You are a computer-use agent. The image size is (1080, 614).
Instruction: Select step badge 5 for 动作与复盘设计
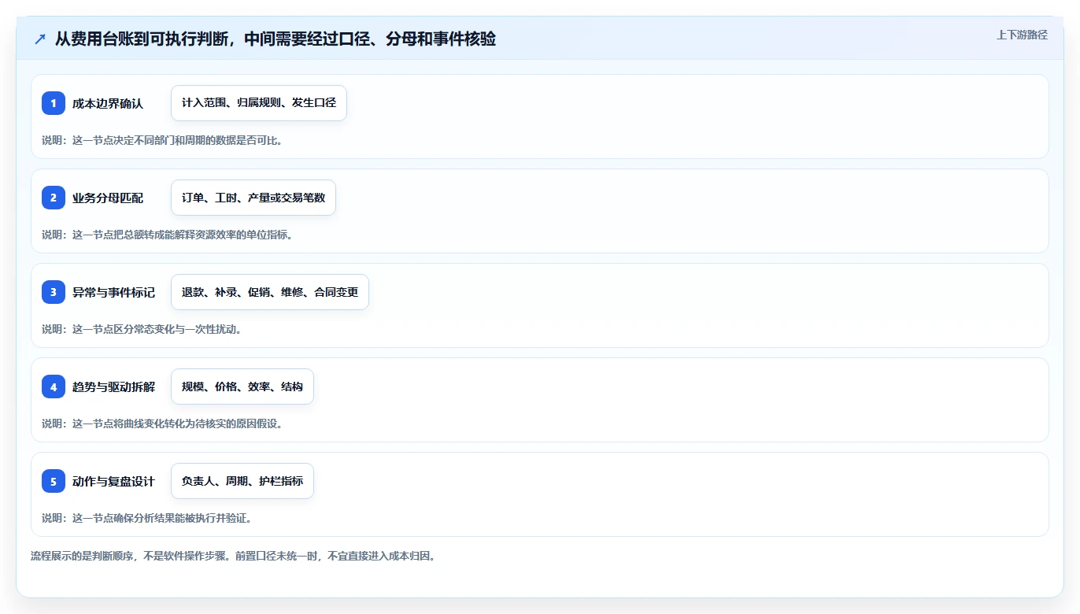coord(54,481)
